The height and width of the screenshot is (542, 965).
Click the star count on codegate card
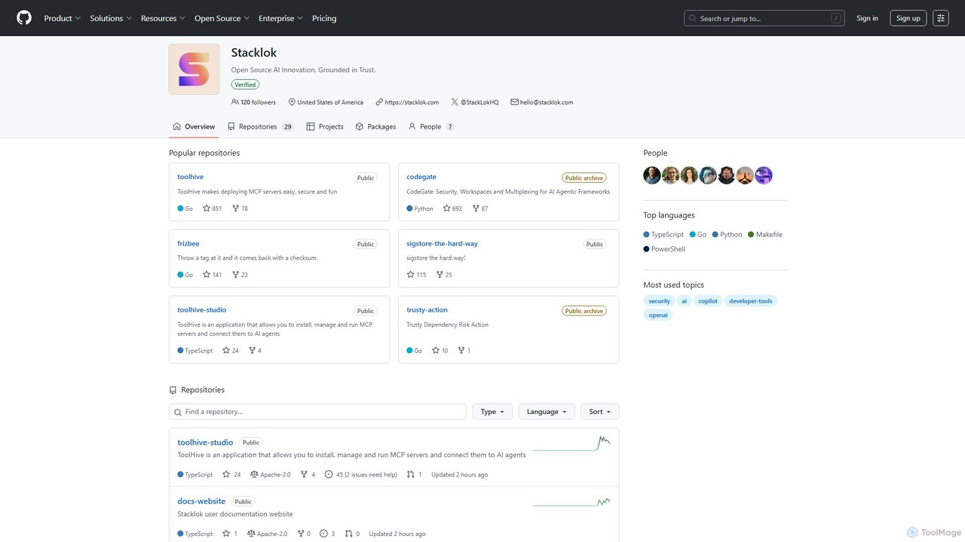[457, 209]
